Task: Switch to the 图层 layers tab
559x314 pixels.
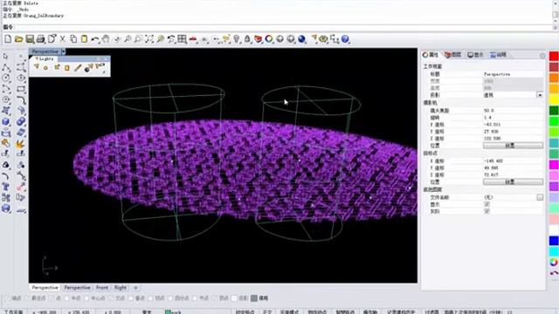Action: pos(452,55)
